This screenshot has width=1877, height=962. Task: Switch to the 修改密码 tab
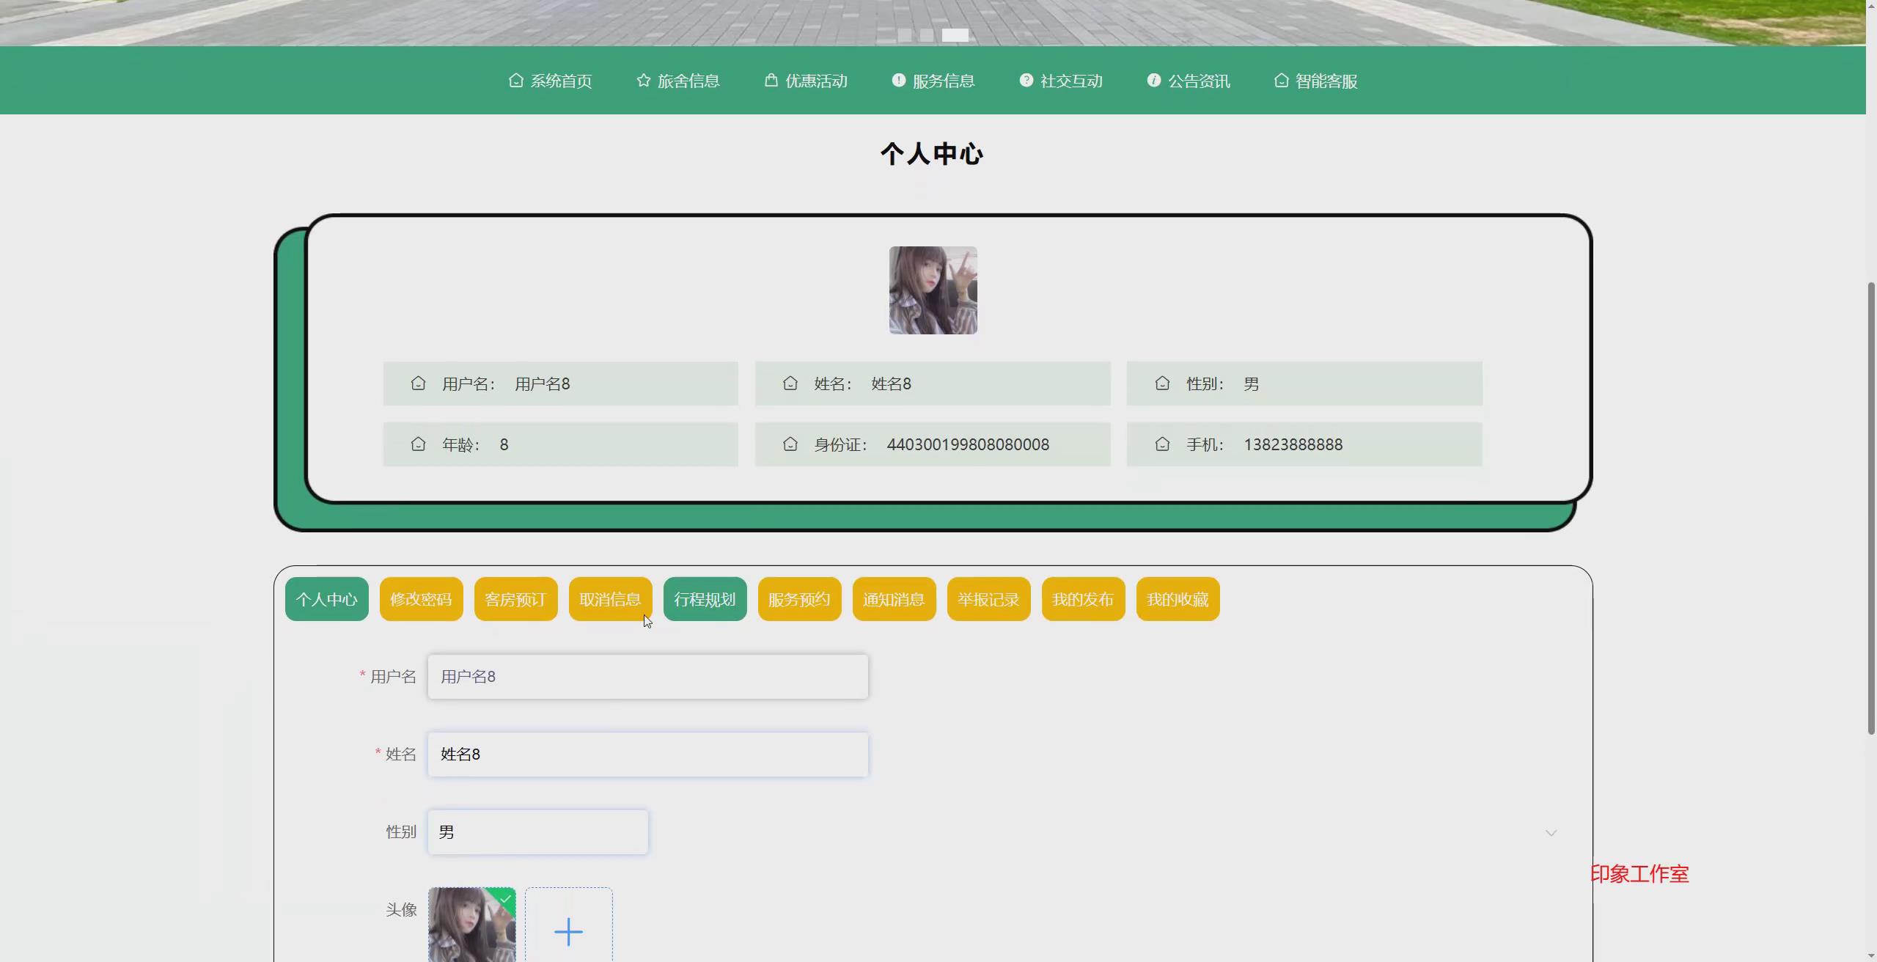[421, 599]
